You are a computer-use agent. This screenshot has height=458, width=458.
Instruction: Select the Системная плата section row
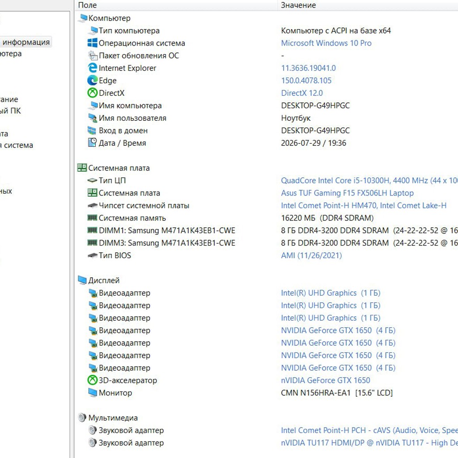(119, 168)
